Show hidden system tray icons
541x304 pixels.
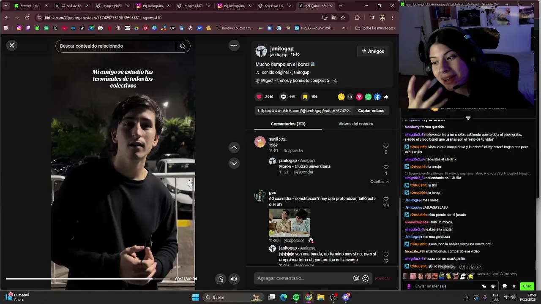click(x=467, y=297)
